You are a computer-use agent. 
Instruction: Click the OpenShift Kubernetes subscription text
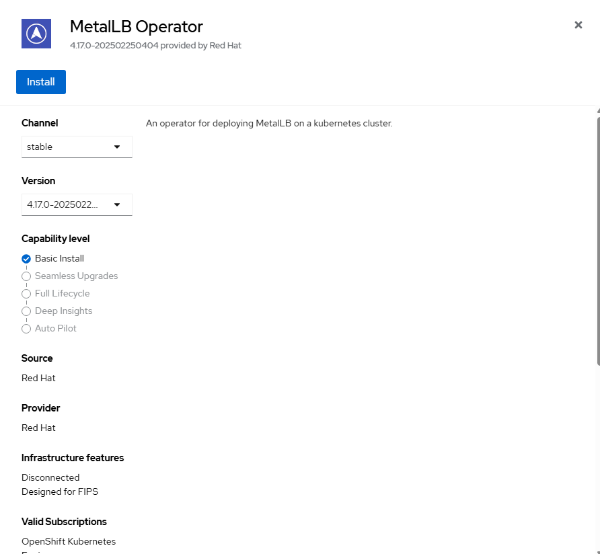(x=69, y=542)
